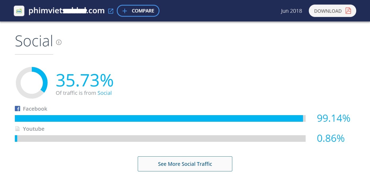Open the Social traffic link
This screenshot has height=183, width=370.
[105, 93]
